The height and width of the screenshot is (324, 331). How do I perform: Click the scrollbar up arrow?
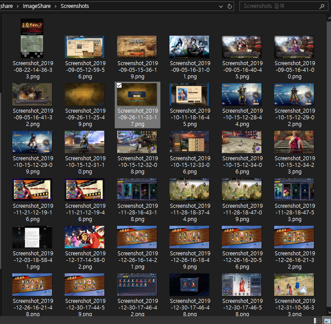coord(329,18)
